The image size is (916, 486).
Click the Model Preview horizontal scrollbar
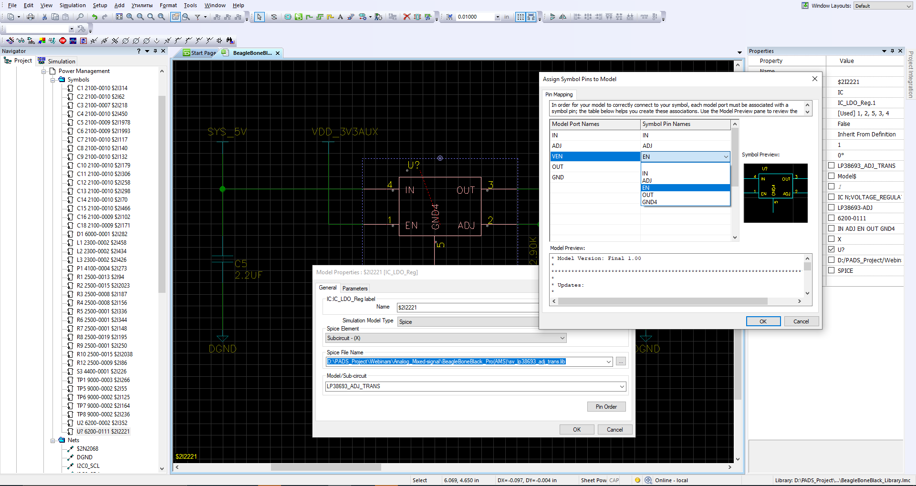pyautogui.click(x=662, y=301)
